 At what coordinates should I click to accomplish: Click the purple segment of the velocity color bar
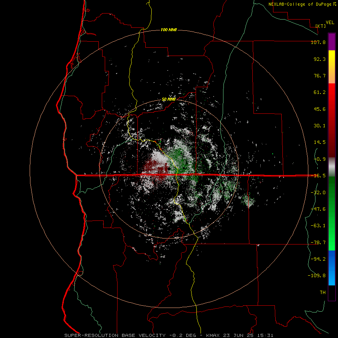point(332,42)
